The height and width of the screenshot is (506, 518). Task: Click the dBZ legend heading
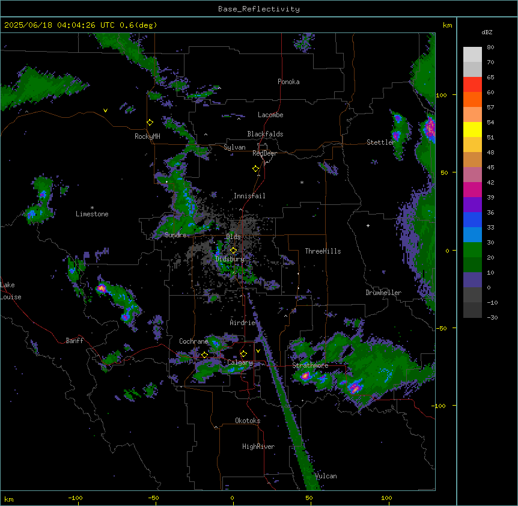point(487,32)
